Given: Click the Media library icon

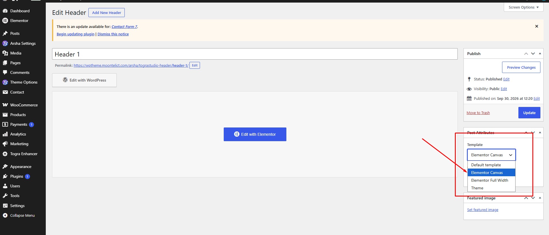Looking at the screenshot, I should coord(5,53).
